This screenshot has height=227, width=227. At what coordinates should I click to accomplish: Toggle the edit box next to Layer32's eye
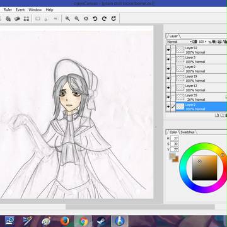(x=173, y=50)
